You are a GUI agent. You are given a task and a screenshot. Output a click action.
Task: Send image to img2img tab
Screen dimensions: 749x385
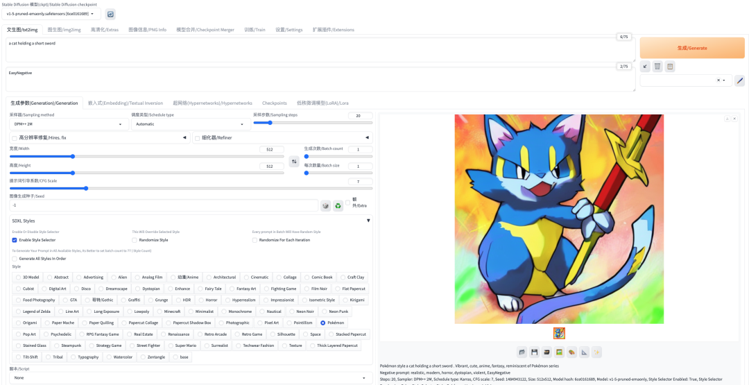point(560,352)
